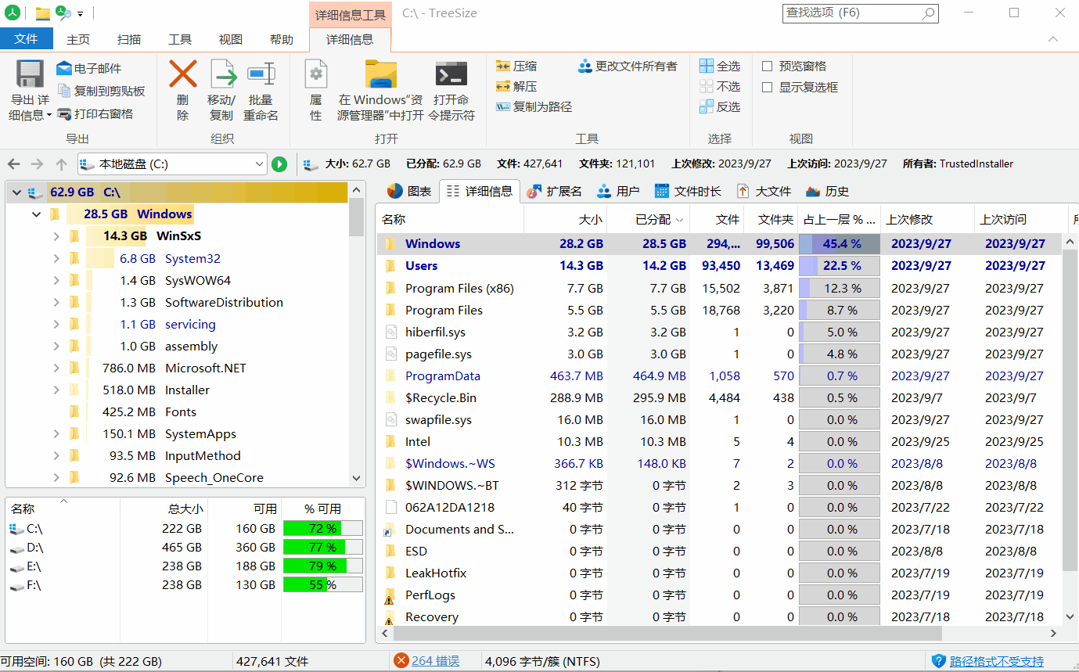
Task: Click the search magnifier in find box
Action: pyautogui.click(x=928, y=13)
